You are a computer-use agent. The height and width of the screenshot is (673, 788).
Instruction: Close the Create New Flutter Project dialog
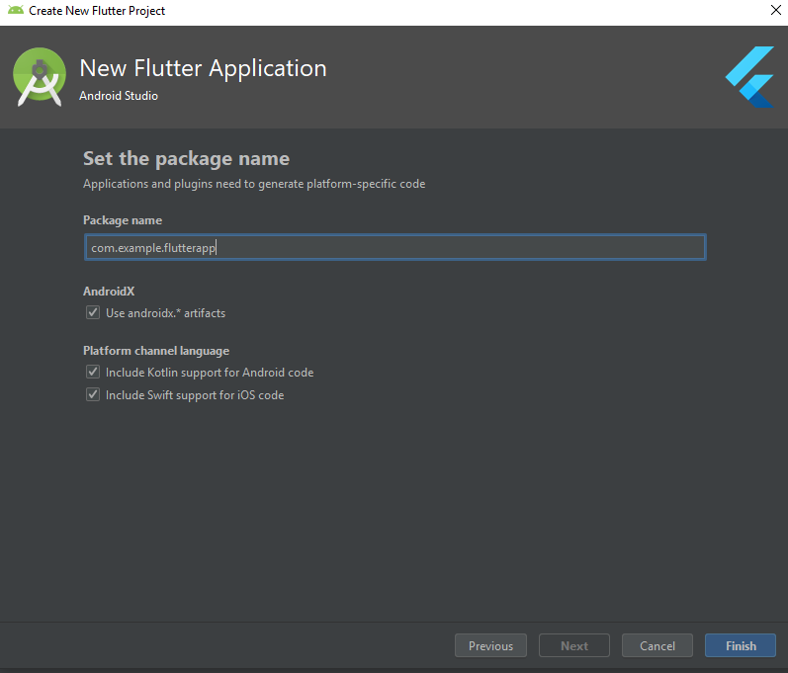[775, 10]
